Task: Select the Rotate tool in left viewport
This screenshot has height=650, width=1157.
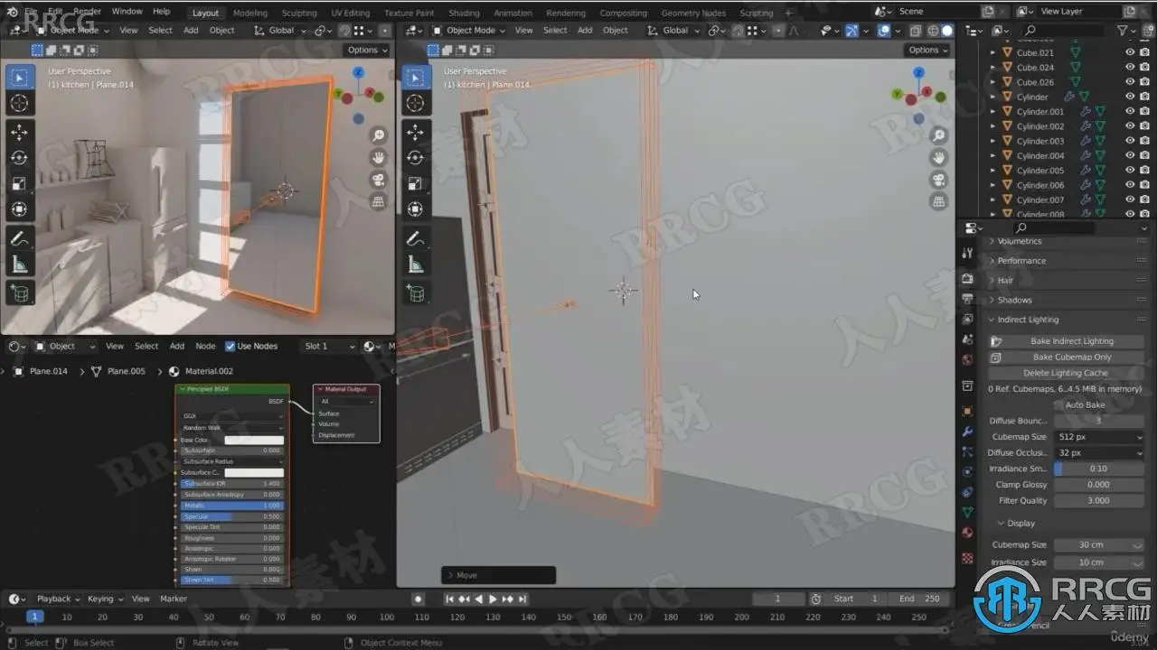Action: (19, 158)
